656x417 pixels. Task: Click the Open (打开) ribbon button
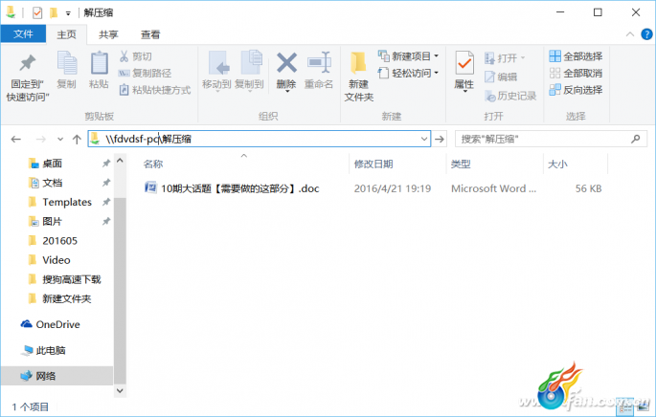pyautogui.click(x=505, y=57)
